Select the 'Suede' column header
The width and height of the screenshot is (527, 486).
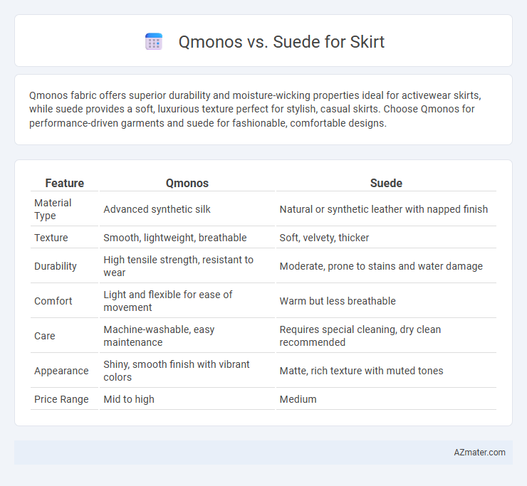386,183
